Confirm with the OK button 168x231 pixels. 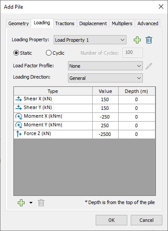[x=111, y=220]
